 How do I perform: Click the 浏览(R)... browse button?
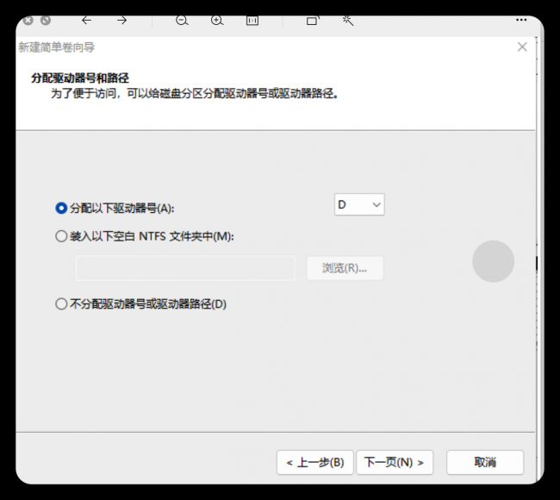point(345,268)
